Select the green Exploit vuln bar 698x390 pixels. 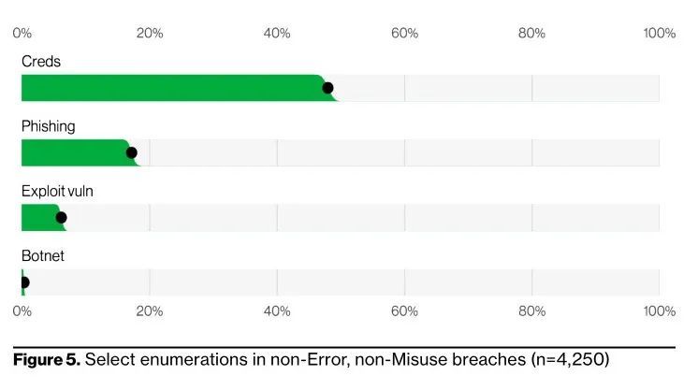[39, 218]
